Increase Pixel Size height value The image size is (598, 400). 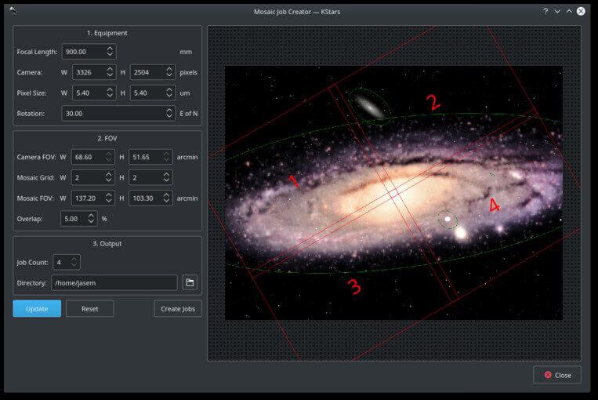point(169,89)
